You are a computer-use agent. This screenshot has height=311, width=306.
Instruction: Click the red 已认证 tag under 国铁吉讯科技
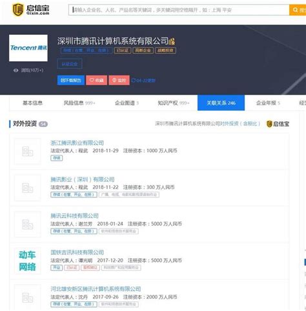point(72,268)
